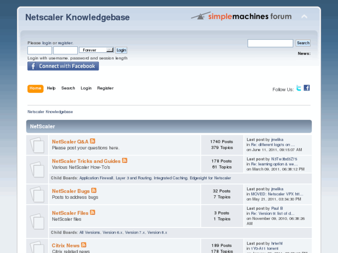Open the Netscaler Knowledgebase breadcrumb link
Image resolution: width=338 pixels, height=253 pixels.
[50, 112]
